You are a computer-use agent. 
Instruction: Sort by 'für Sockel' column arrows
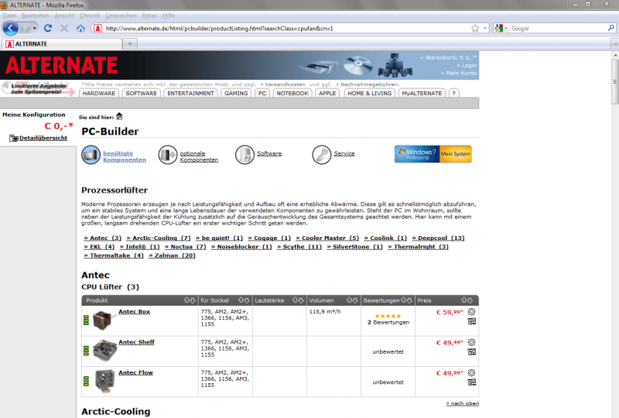(x=244, y=300)
